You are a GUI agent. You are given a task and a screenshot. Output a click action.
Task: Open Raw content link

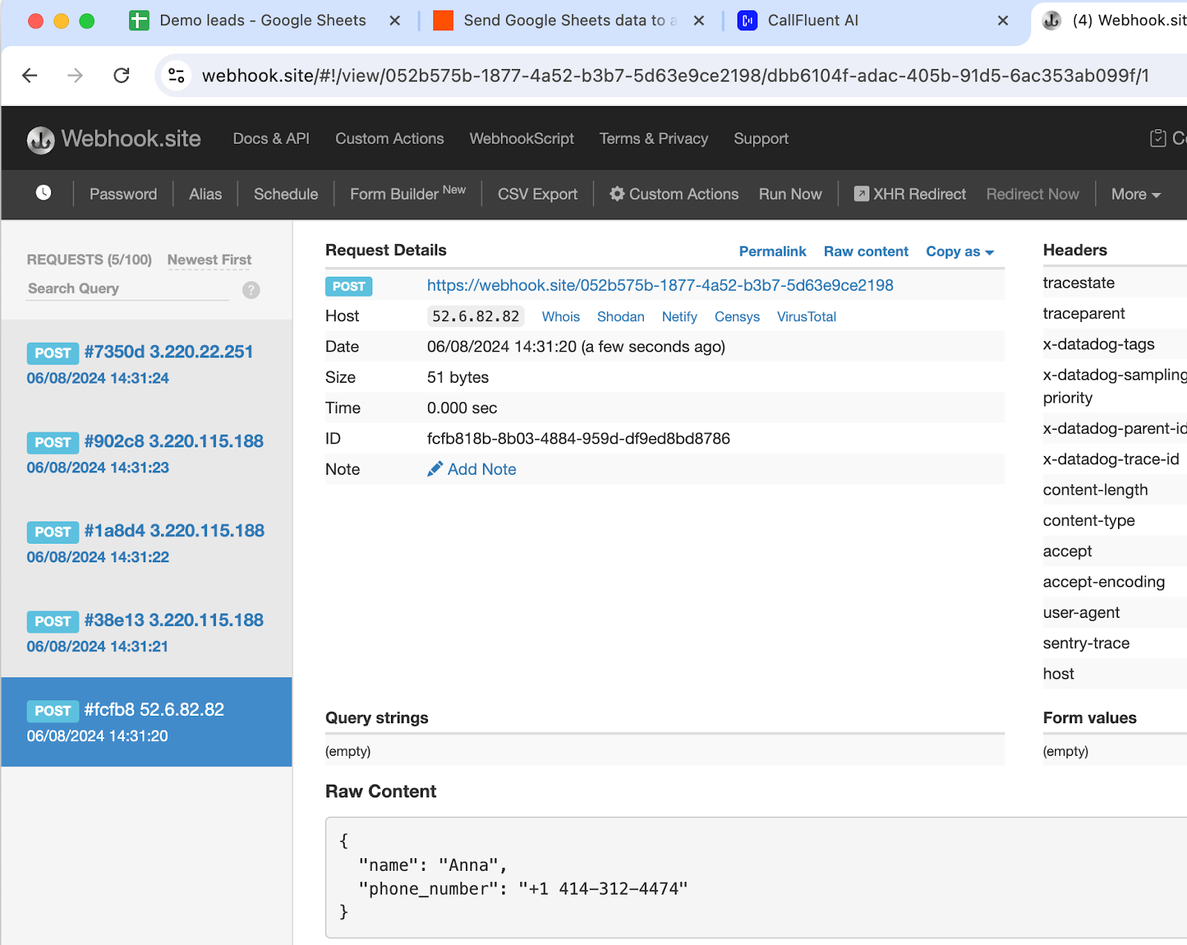pyautogui.click(x=866, y=251)
